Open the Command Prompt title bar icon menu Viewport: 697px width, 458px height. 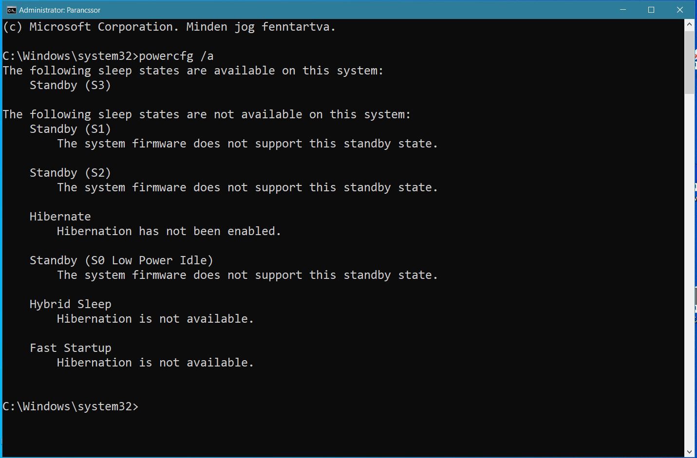point(11,10)
